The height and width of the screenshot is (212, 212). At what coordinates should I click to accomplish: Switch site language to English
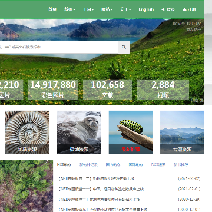pos(146,9)
